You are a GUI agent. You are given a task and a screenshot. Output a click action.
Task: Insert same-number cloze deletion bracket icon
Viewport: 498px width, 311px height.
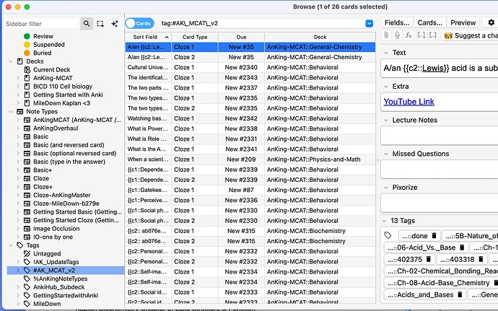432,35
